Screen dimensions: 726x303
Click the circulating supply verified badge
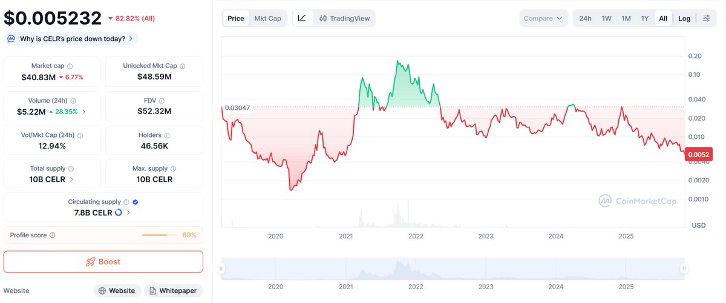coord(135,202)
